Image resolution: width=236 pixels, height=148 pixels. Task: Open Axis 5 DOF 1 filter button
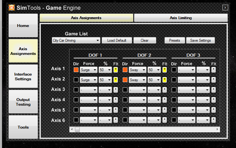115,110
